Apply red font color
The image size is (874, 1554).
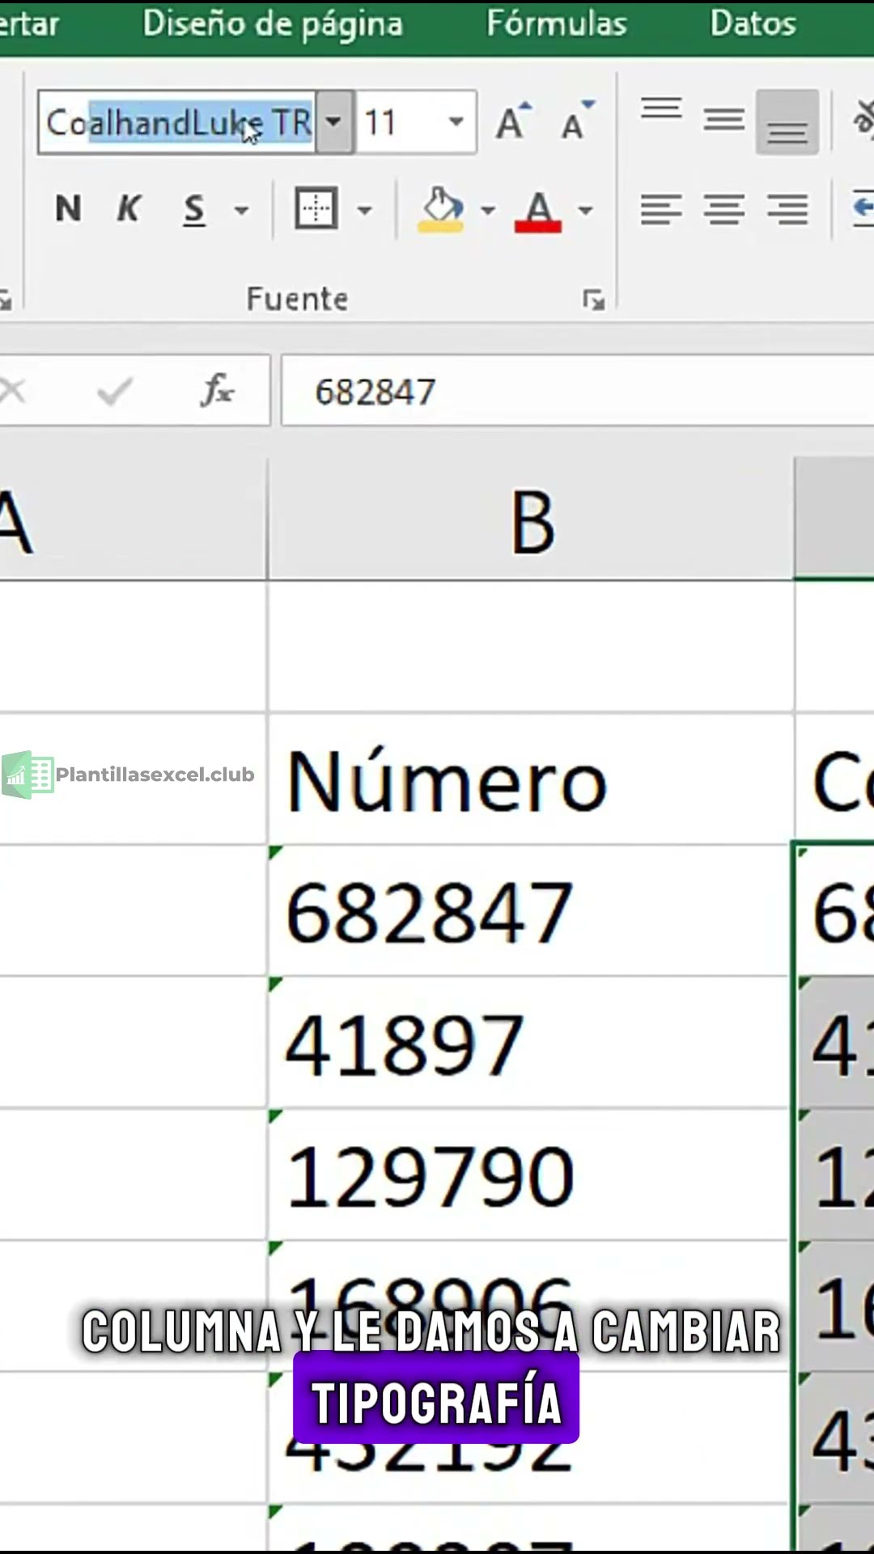tap(538, 210)
